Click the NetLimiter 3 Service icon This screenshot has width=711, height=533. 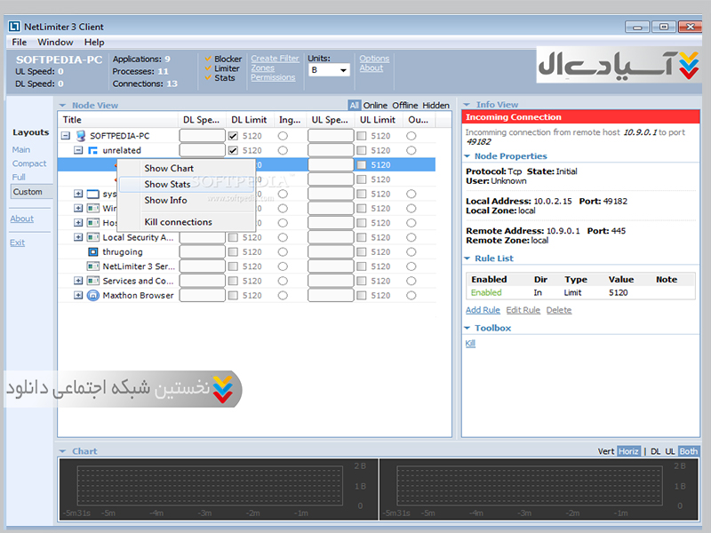[x=92, y=266]
